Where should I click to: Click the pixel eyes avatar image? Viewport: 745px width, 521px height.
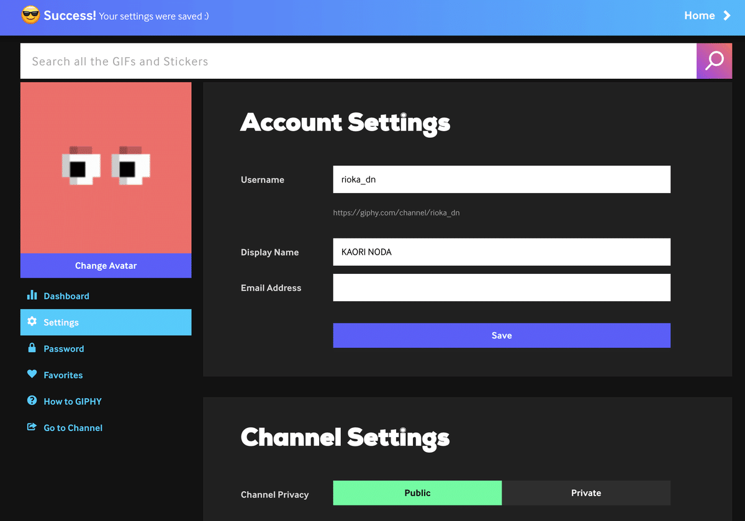point(106,168)
